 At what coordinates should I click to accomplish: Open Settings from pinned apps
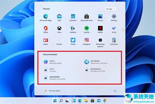pyautogui.click(x=114, y=18)
